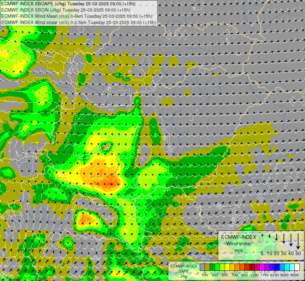Image resolution: width=305 pixels, height=281 pixels.
Task: Pick the olive CAPE legend swatch
Action: click(207, 267)
